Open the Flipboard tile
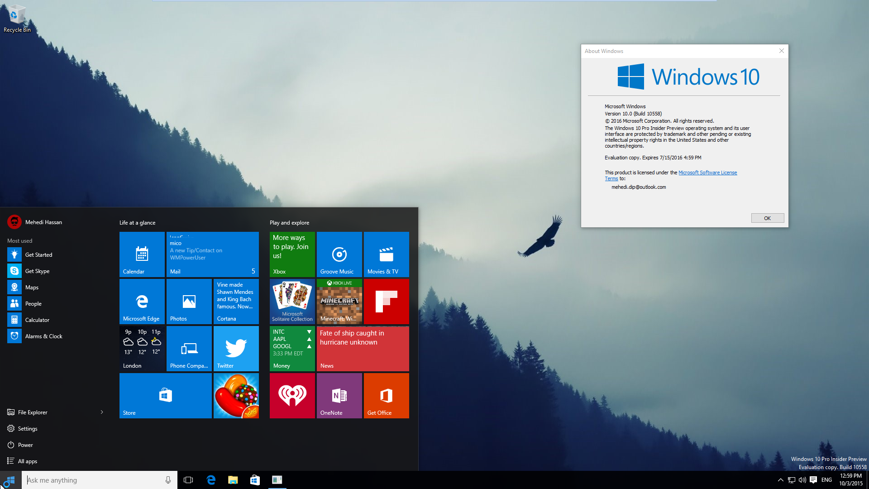This screenshot has height=489, width=869. coord(386,301)
